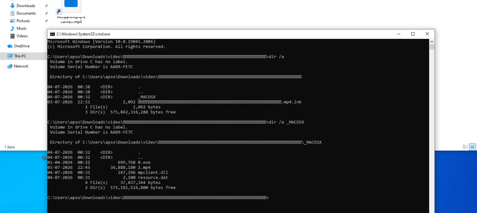Screen dimensions: 477x213
Task: Click cmd.exe window title text
Action: (83, 34)
